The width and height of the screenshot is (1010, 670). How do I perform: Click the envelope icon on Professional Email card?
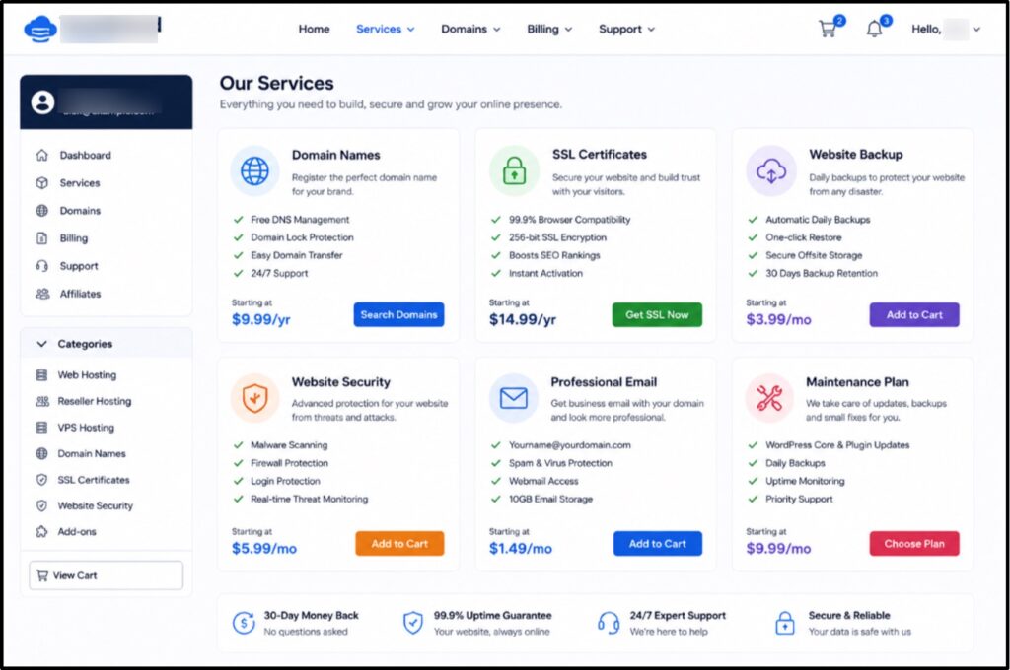click(x=513, y=398)
